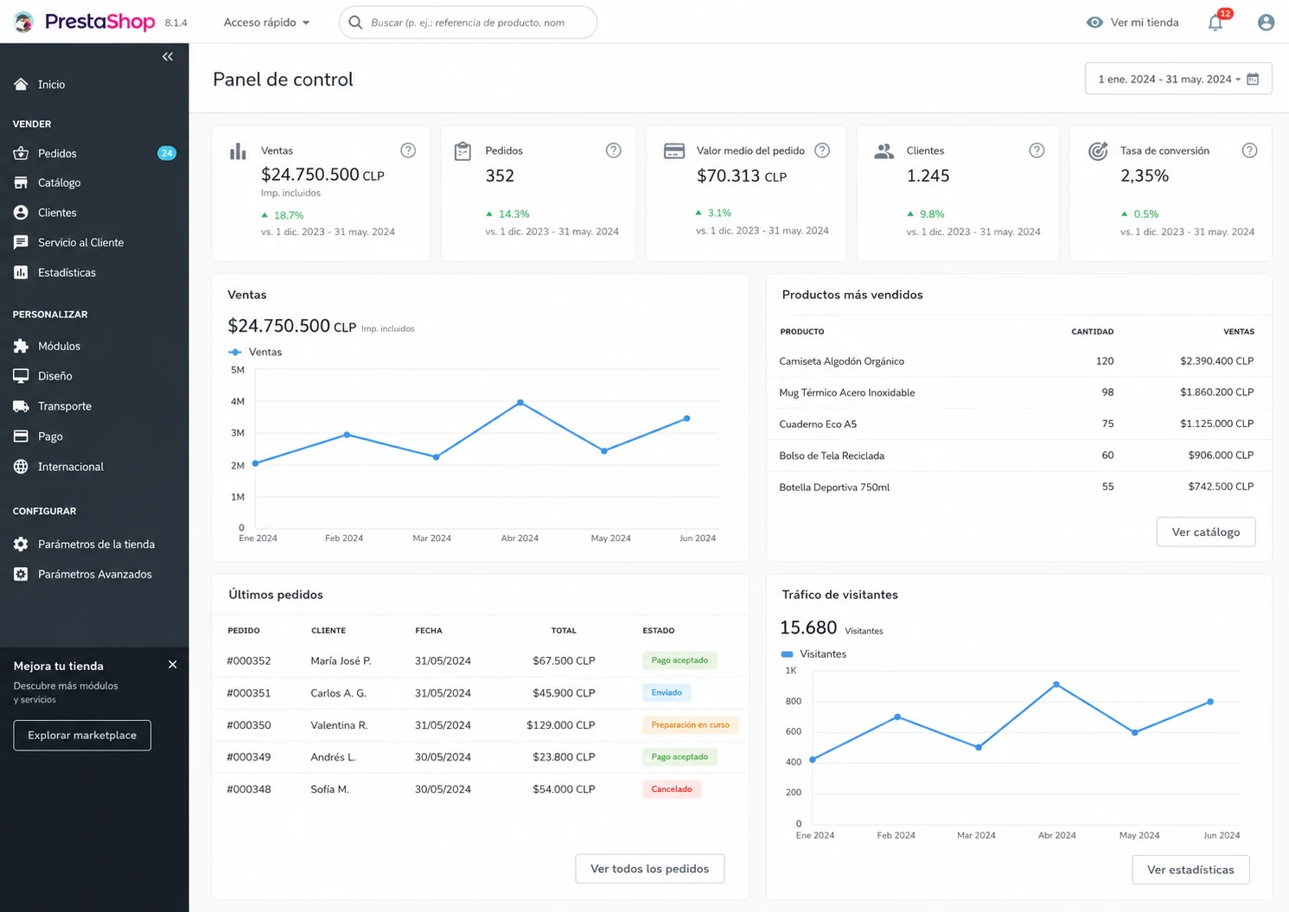The height and width of the screenshot is (912, 1289).
Task: Open the date range picker dropdown
Action: point(1178,79)
